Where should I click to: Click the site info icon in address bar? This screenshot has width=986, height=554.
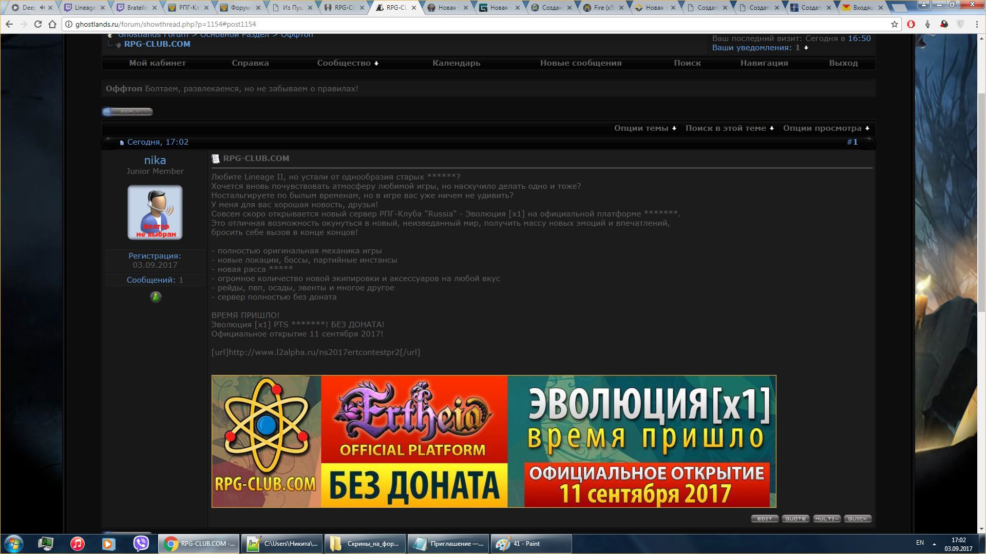69,24
